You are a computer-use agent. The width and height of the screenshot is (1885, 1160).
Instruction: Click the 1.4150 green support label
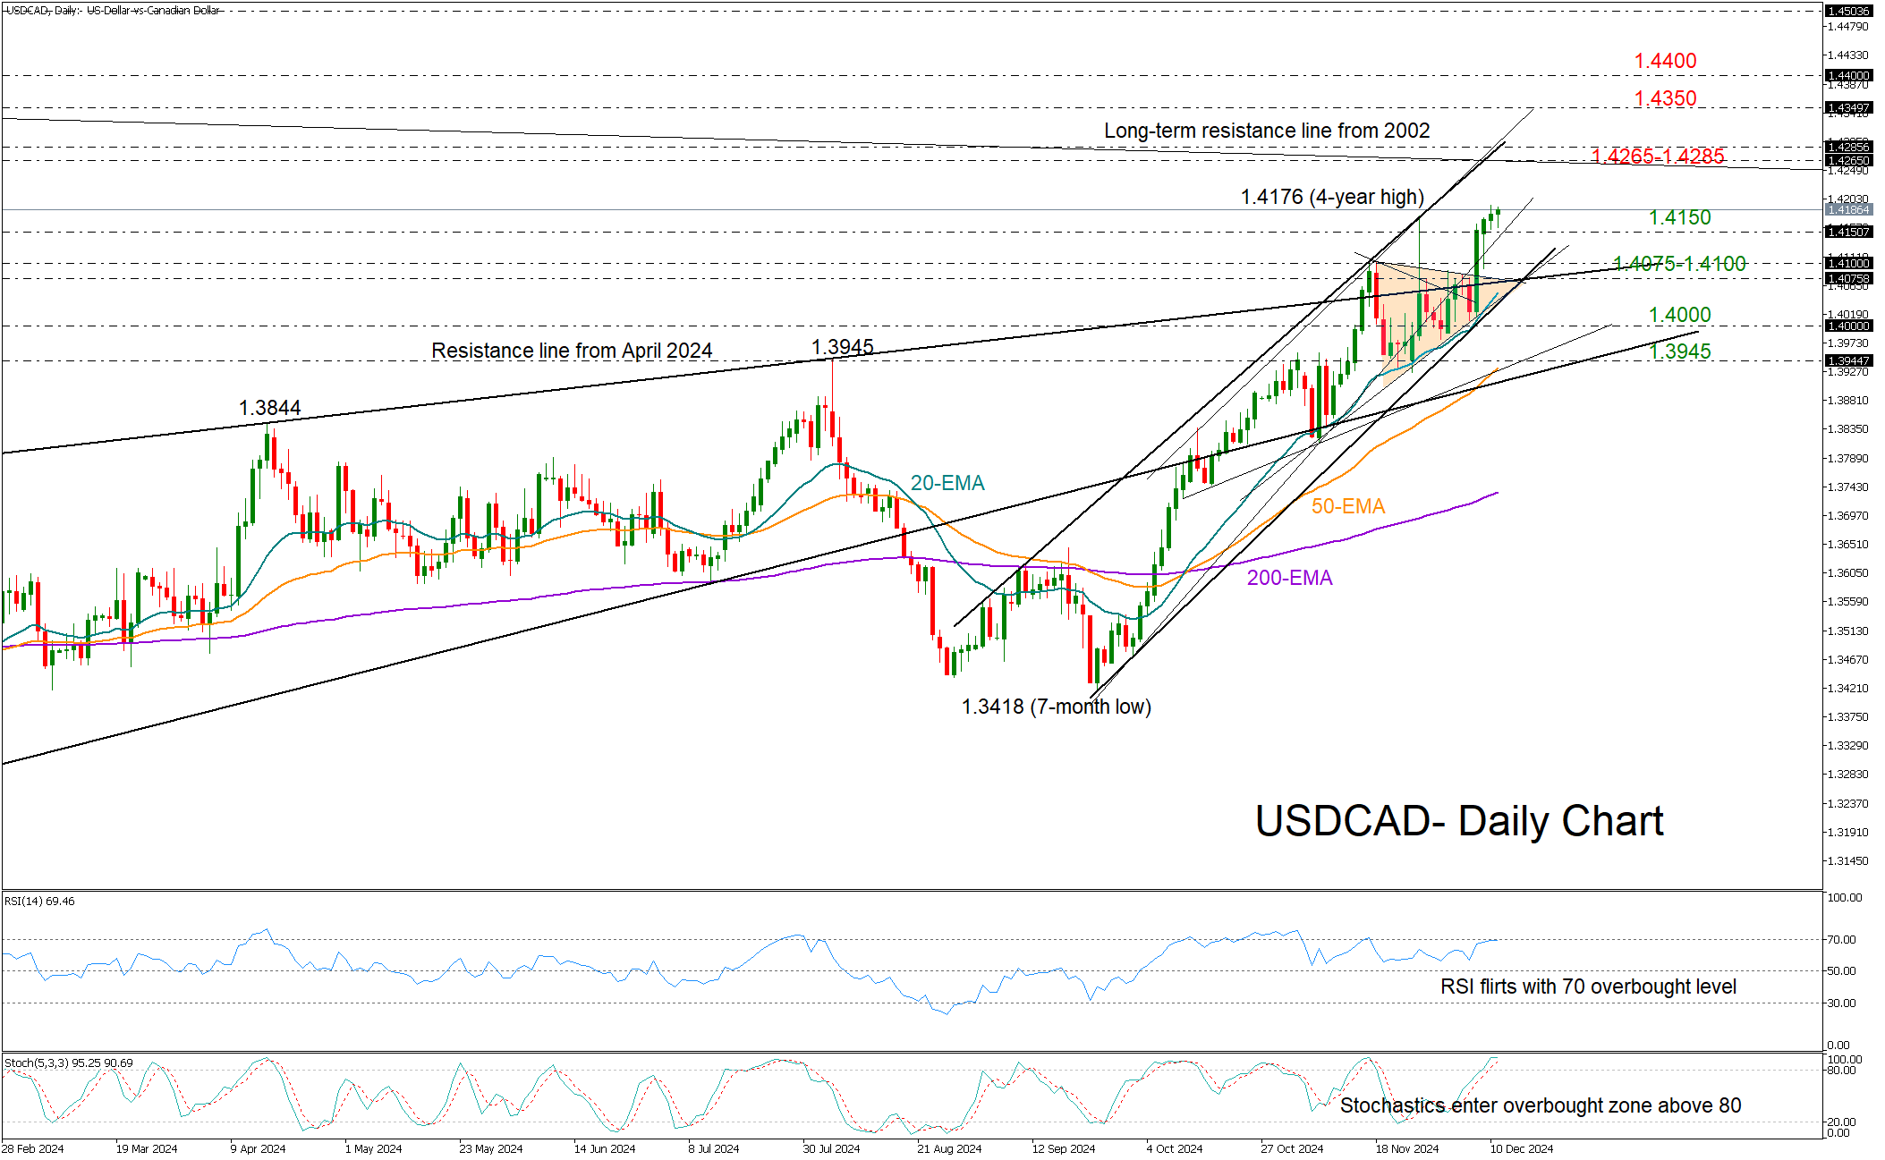tap(1679, 217)
